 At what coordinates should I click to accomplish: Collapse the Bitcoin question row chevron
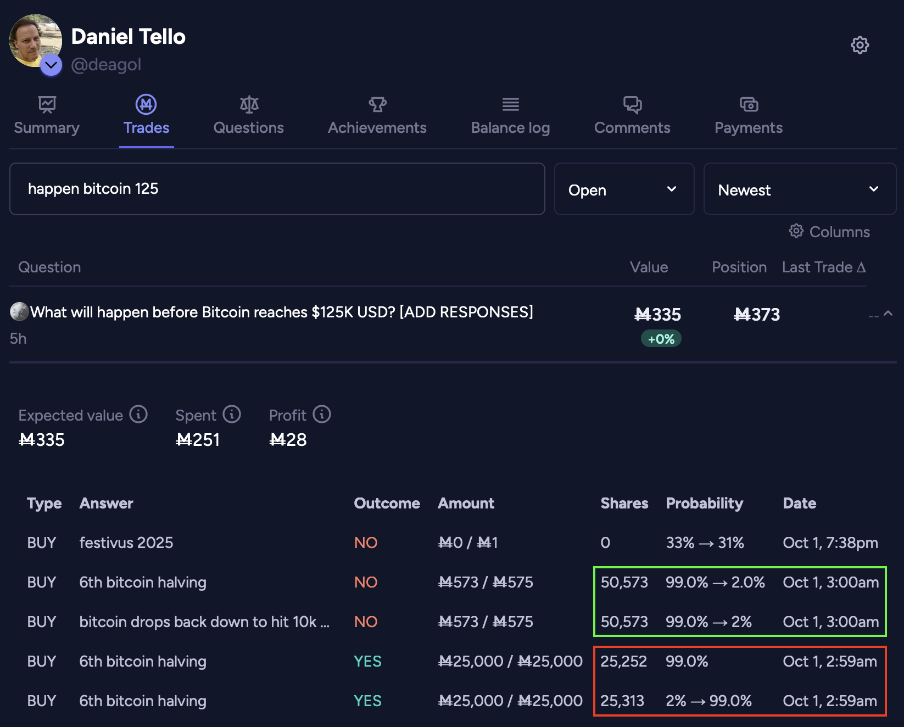point(888,314)
